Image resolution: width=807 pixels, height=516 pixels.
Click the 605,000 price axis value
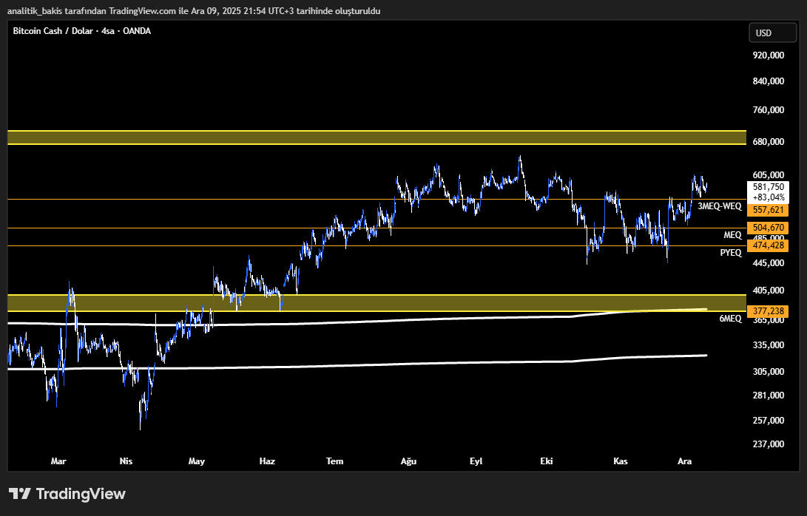pos(769,175)
